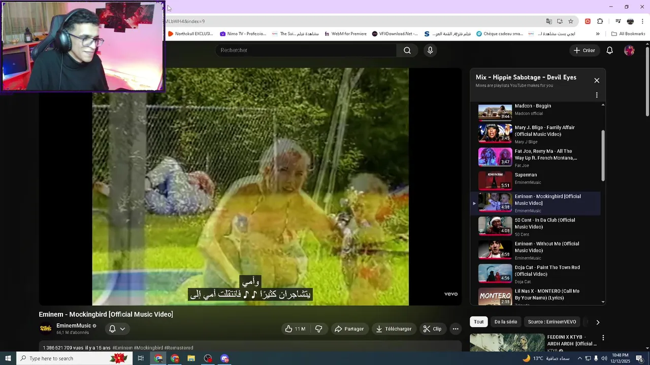Play Superman by EminemMusic in playlist

535,181
